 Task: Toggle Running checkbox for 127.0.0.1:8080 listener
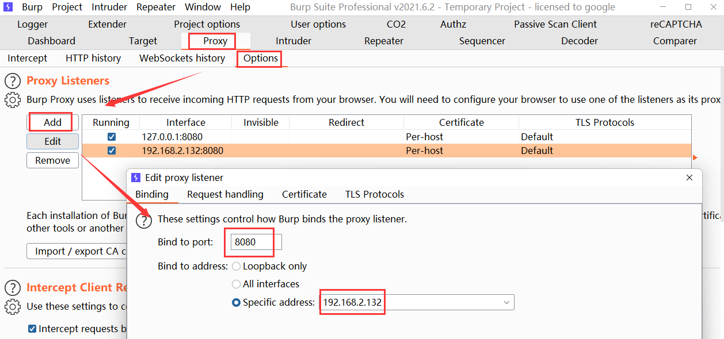point(112,137)
